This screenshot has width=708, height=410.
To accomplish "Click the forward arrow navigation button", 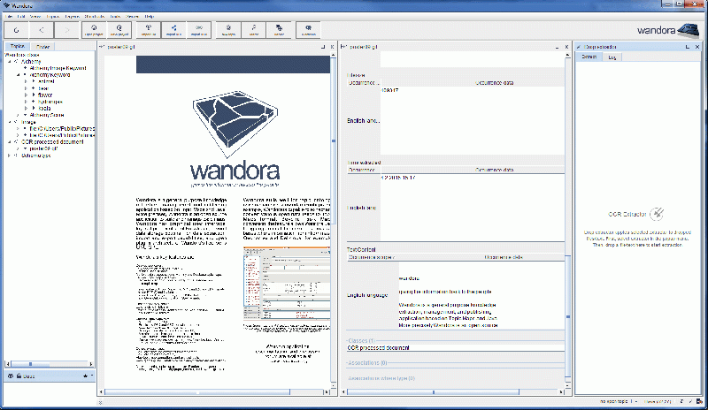I will [69, 30].
